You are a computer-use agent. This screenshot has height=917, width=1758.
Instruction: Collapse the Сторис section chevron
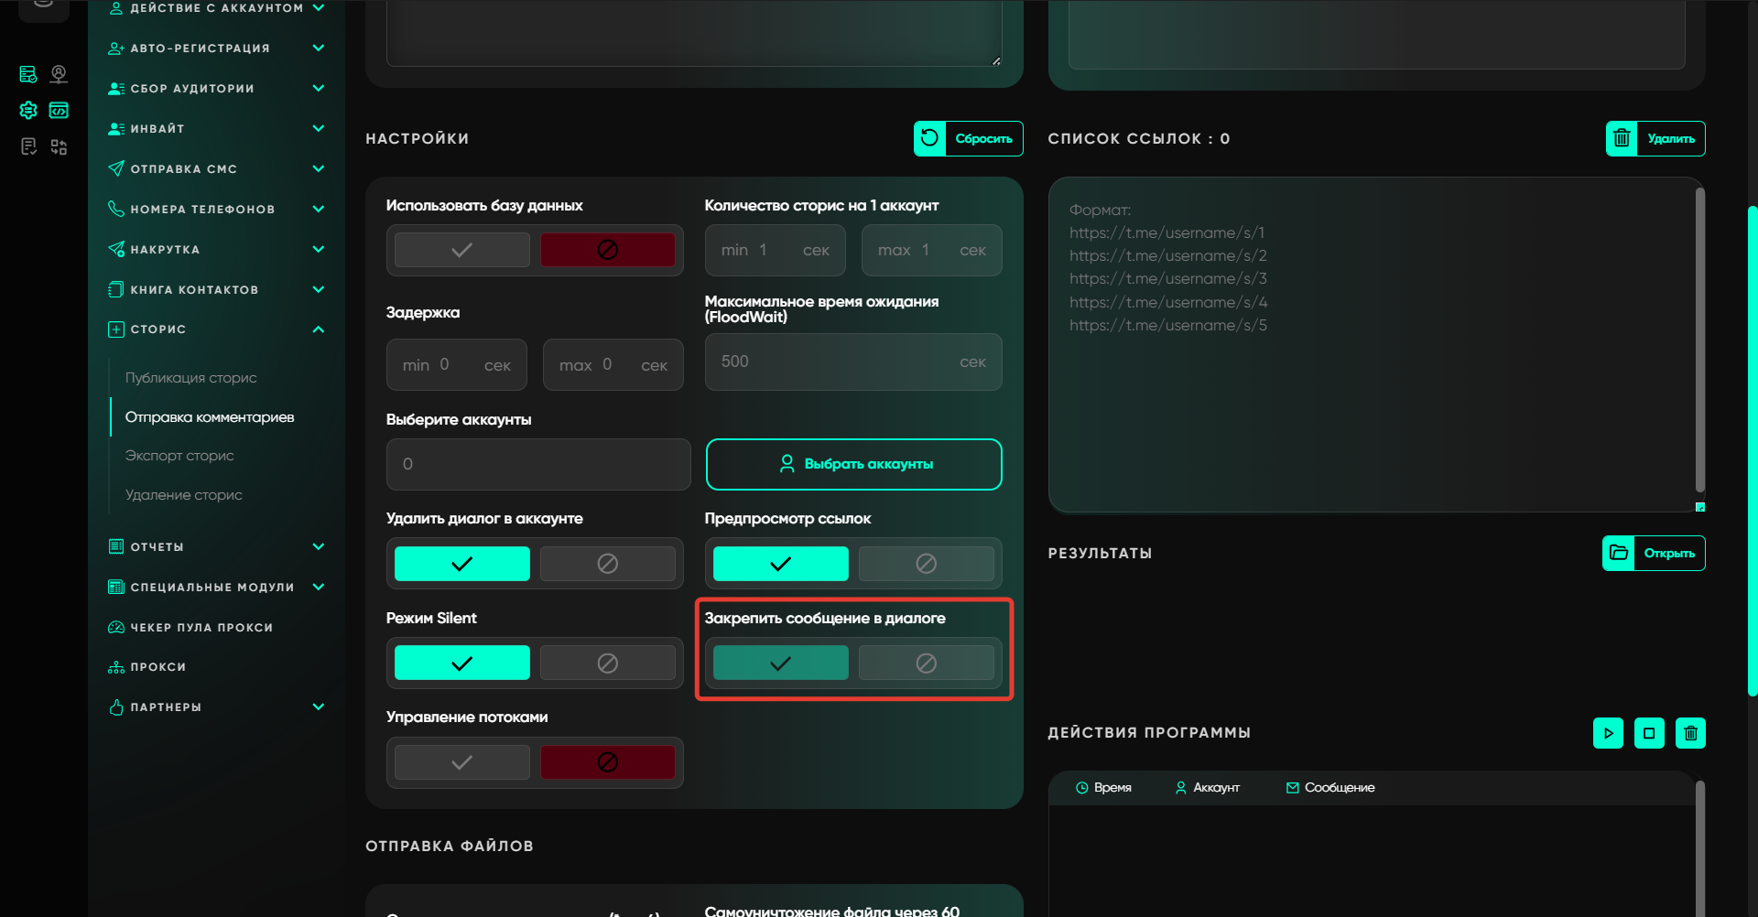[318, 329]
